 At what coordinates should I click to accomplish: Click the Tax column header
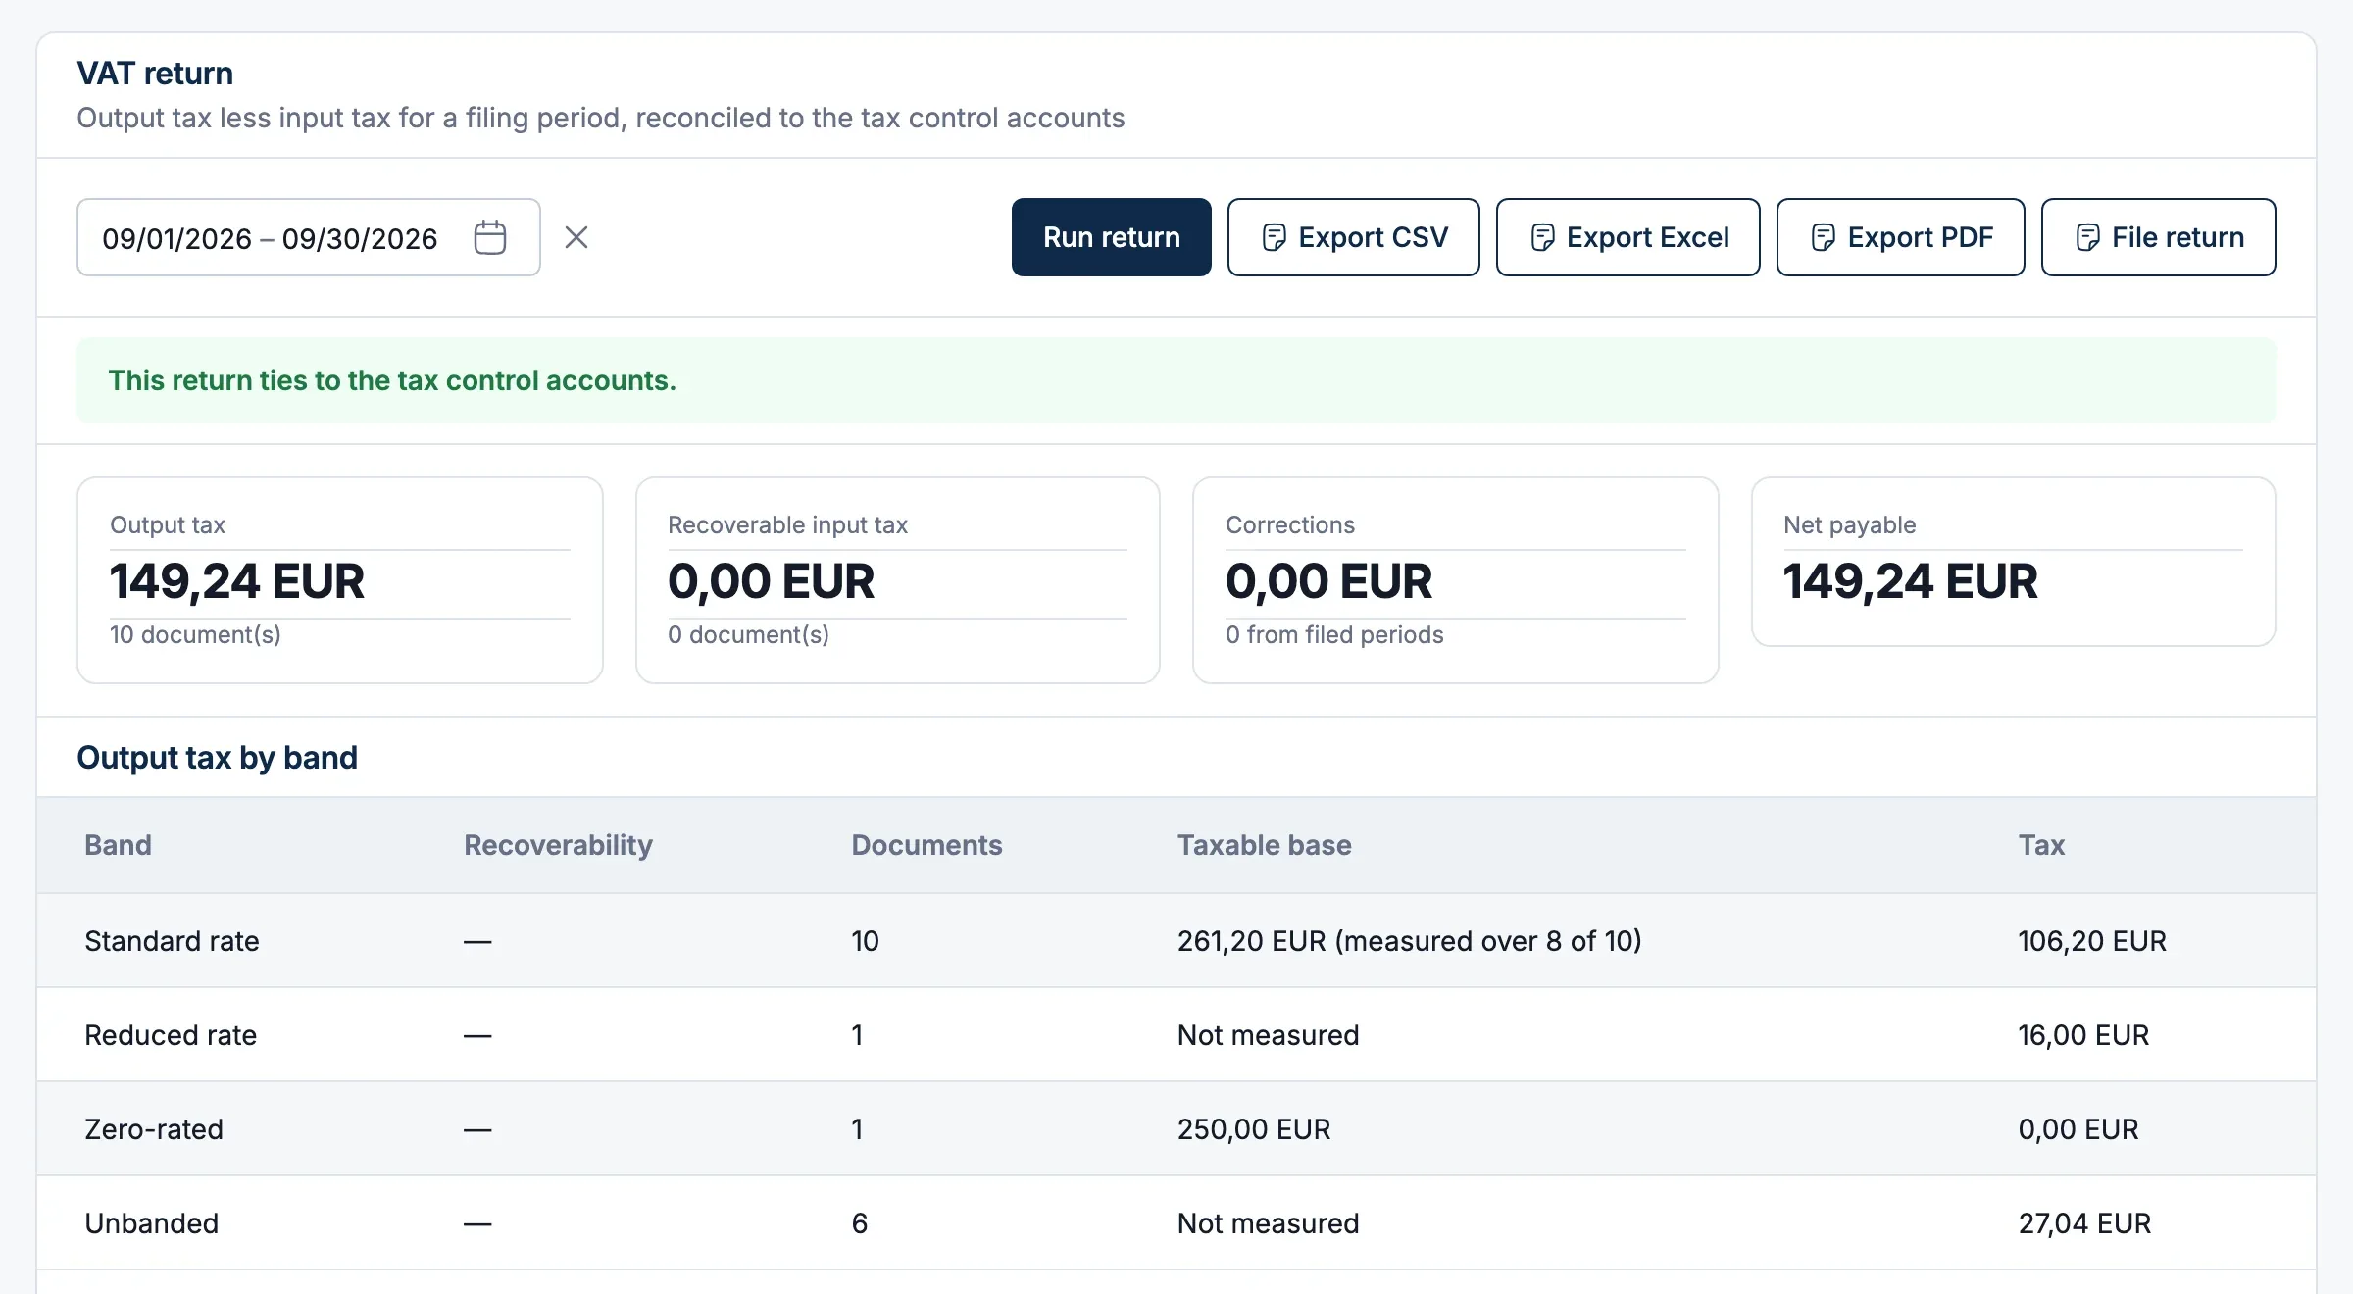[x=2041, y=845]
